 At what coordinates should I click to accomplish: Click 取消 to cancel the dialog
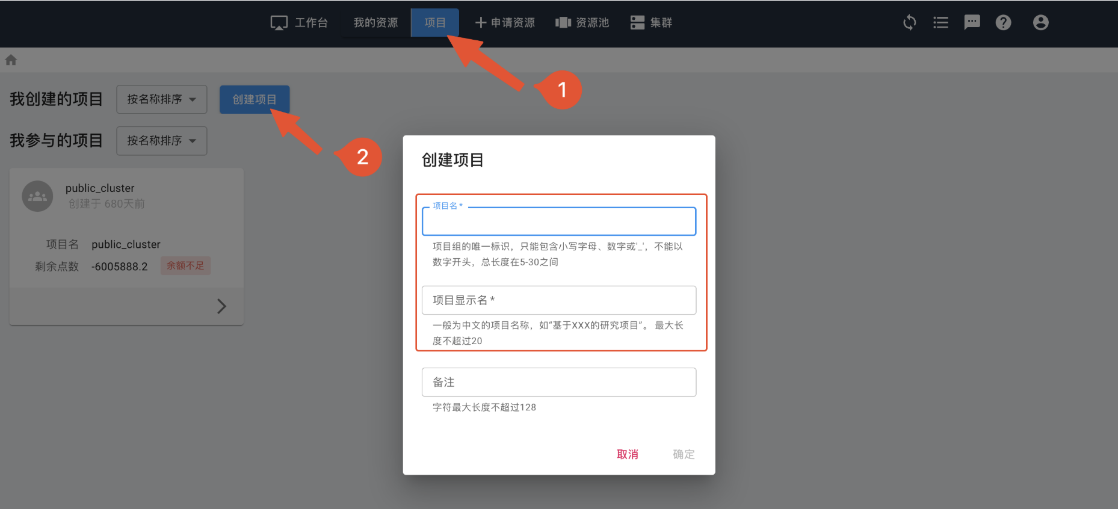tap(627, 454)
